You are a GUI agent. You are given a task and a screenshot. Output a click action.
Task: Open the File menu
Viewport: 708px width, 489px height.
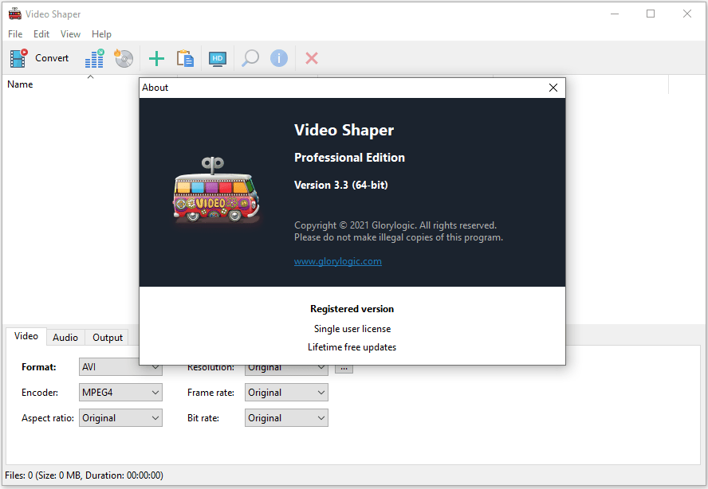pyautogui.click(x=15, y=34)
